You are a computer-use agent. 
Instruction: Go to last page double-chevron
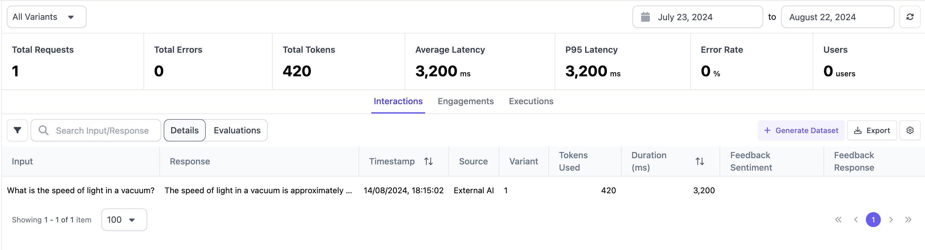coord(908,220)
